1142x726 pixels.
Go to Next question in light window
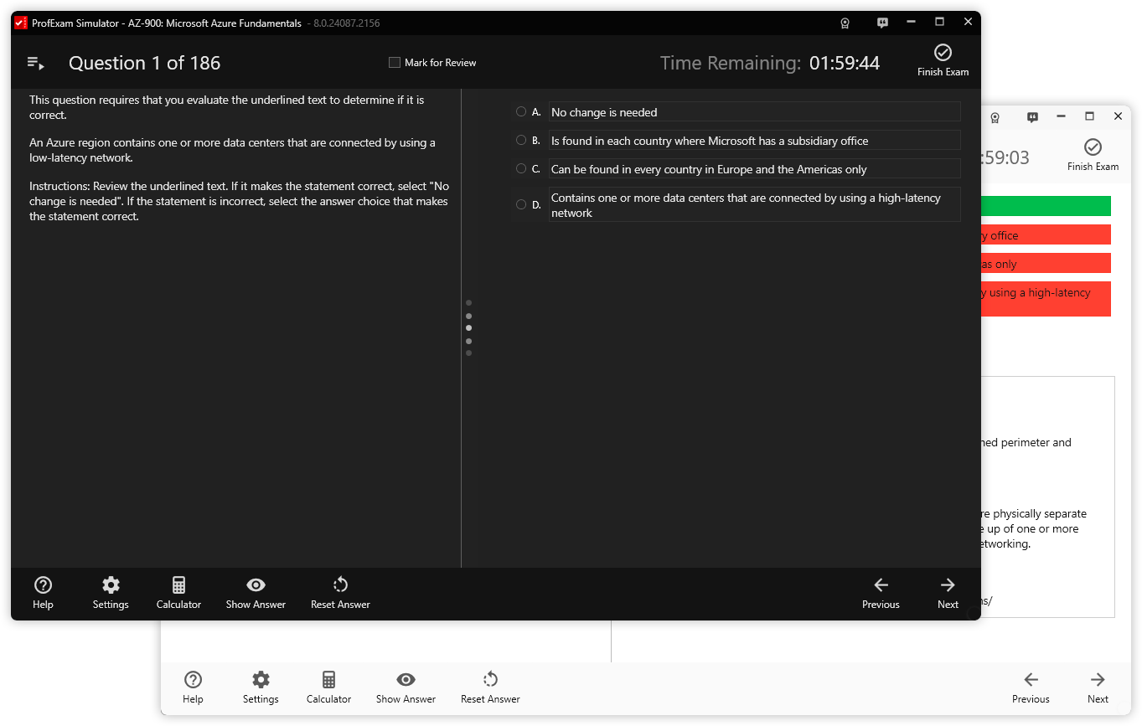pos(1098,687)
